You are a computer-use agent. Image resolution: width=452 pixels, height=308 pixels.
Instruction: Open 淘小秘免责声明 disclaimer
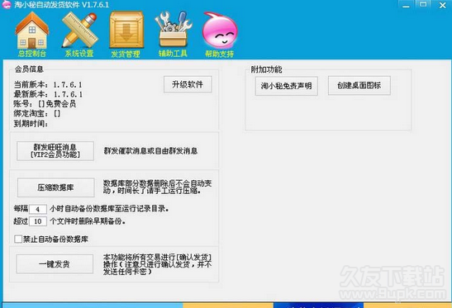(x=286, y=86)
